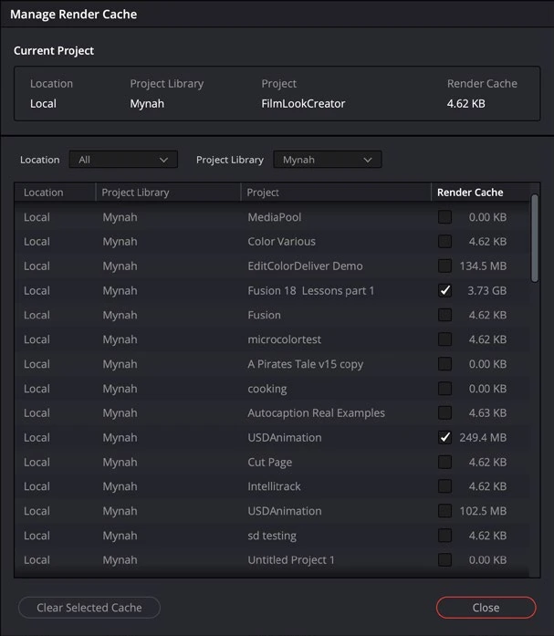Uncheck the USDAnimation 249.4 MB checkbox
Image resolution: width=554 pixels, height=636 pixels.
click(x=444, y=437)
